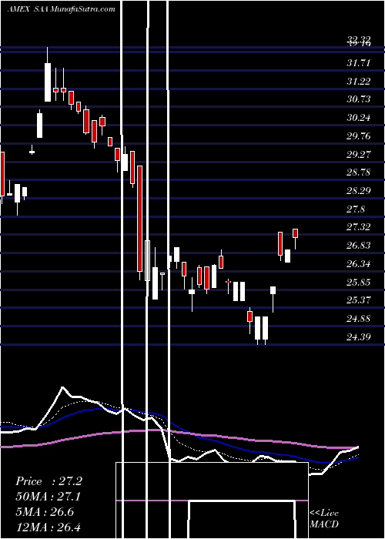Select the 26.34 price axis label

pyautogui.click(x=359, y=264)
